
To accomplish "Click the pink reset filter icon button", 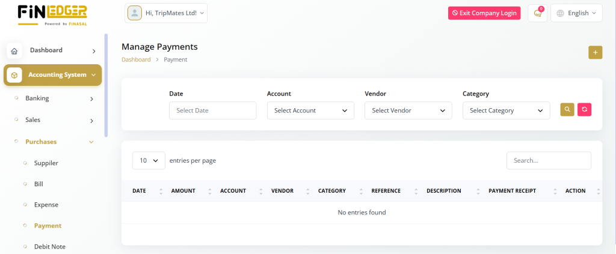I will (584, 109).
